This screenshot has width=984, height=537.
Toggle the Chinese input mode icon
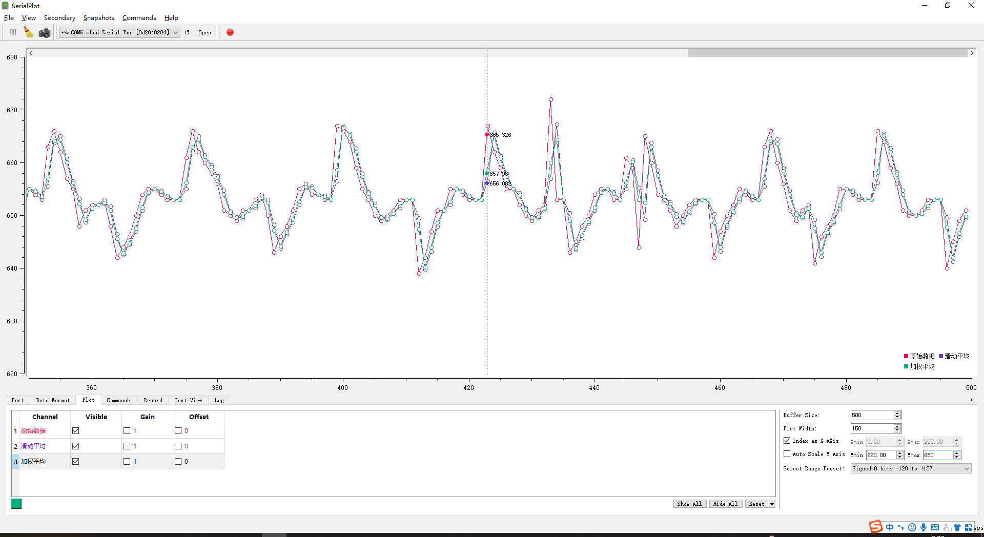pos(890,527)
